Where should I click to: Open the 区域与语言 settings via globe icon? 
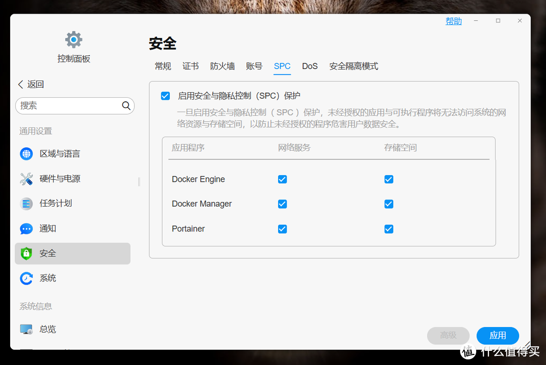pyautogui.click(x=26, y=153)
